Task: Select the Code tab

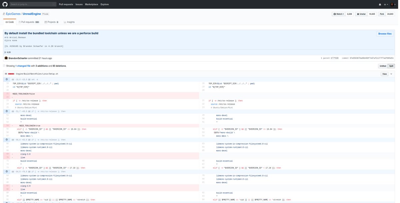Action: coord(9,22)
